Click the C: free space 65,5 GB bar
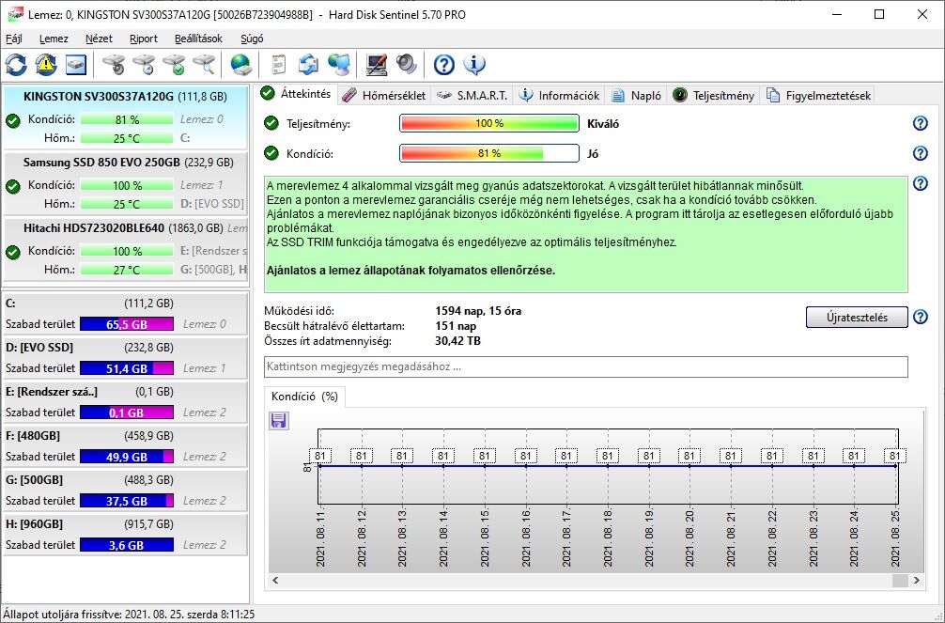Screen dimensions: 945x623 127,324
